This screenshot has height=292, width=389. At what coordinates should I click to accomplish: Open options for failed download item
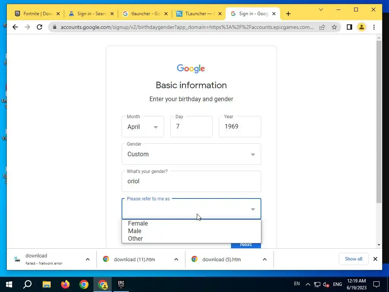coord(88,259)
